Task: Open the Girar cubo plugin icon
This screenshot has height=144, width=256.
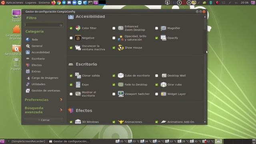Action: click(164, 84)
